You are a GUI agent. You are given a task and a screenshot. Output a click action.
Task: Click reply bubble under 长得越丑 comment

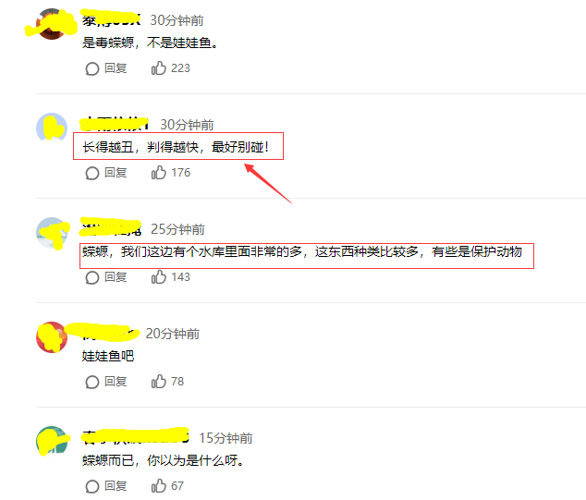[x=92, y=173]
